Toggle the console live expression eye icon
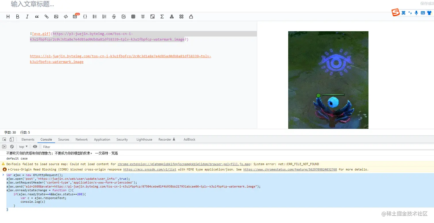This screenshot has height=223, width=434. click(x=35, y=147)
